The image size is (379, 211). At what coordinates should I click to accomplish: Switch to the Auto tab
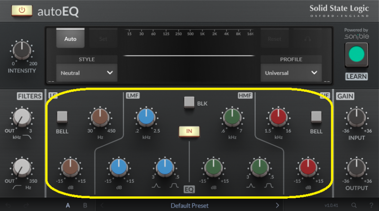coord(71,39)
